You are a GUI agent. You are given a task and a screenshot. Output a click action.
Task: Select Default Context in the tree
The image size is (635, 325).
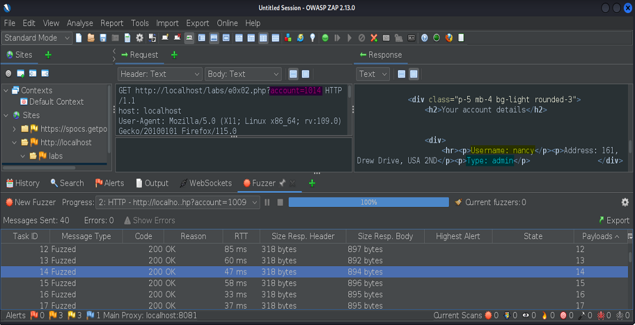pos(52,102)
